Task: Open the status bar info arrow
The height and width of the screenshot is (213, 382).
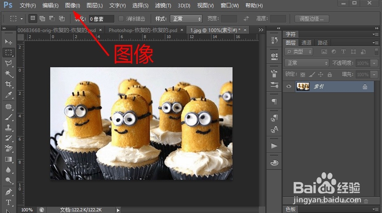Action: (118, 210)
